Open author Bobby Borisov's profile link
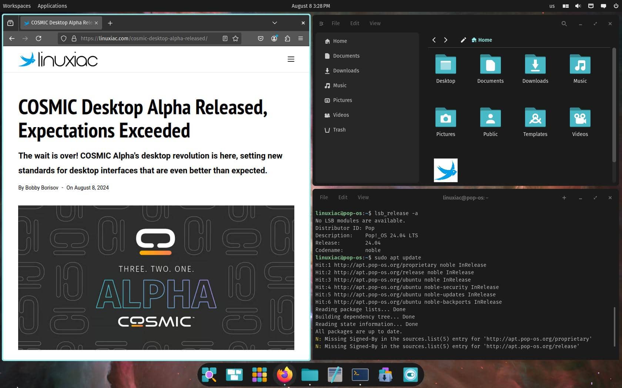The image size is (622, 388). [x=41, y=188]
